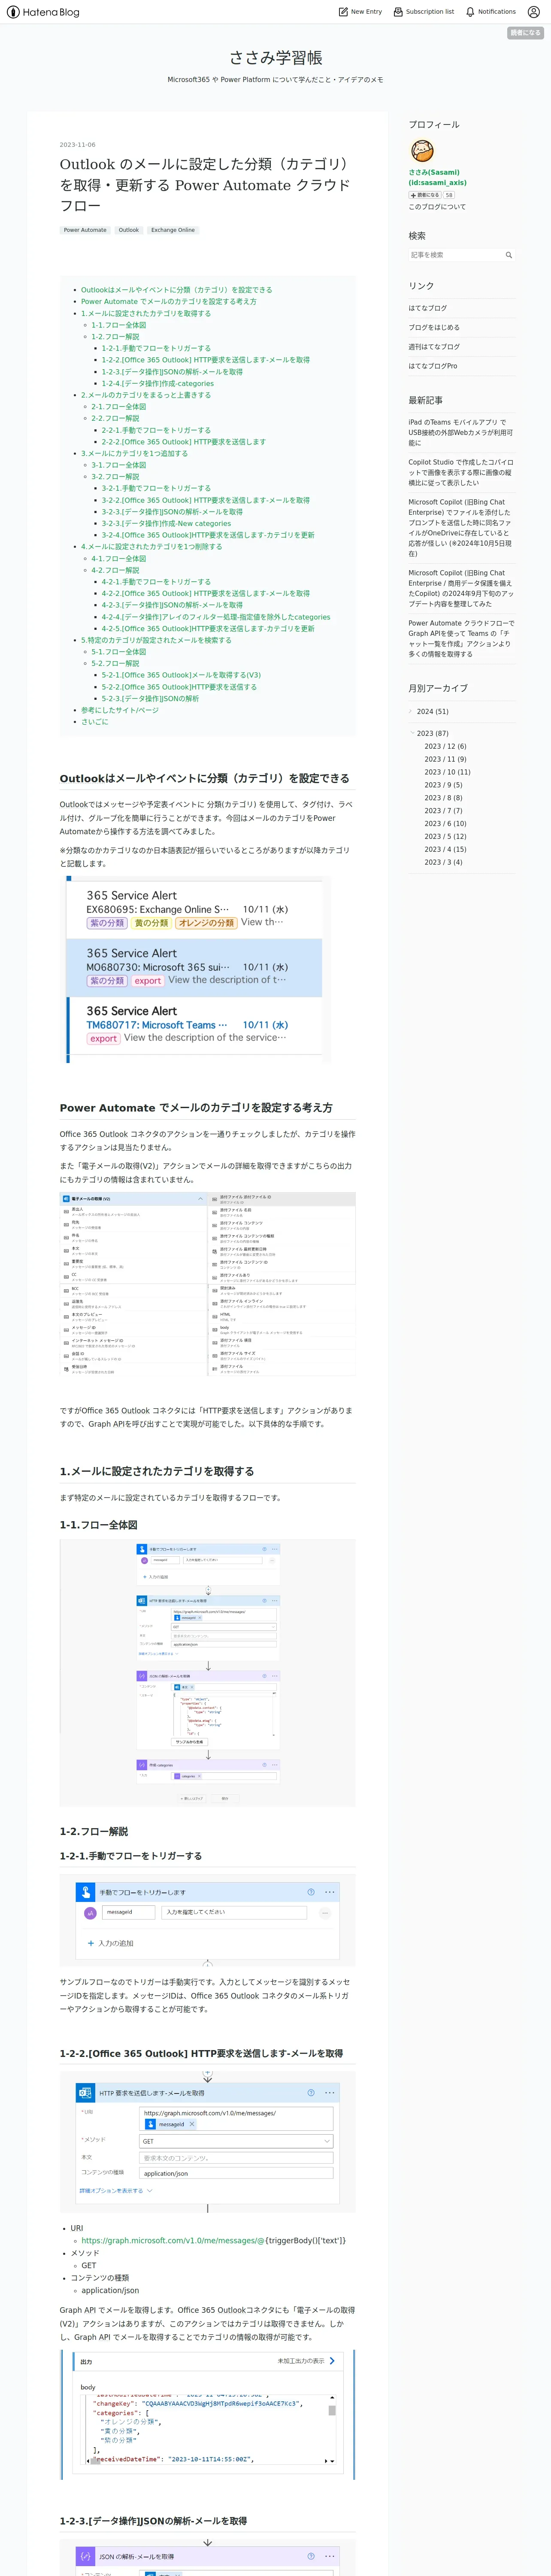Open the user account avatar menu
The width and height of the screenshot is (551, 2576).
[533, 12]
